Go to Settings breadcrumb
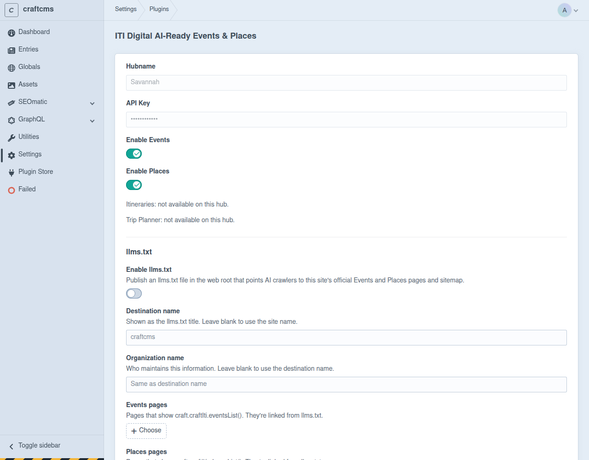Image resolution: width=589 pixels, height=460 pixels. (126, 9)
